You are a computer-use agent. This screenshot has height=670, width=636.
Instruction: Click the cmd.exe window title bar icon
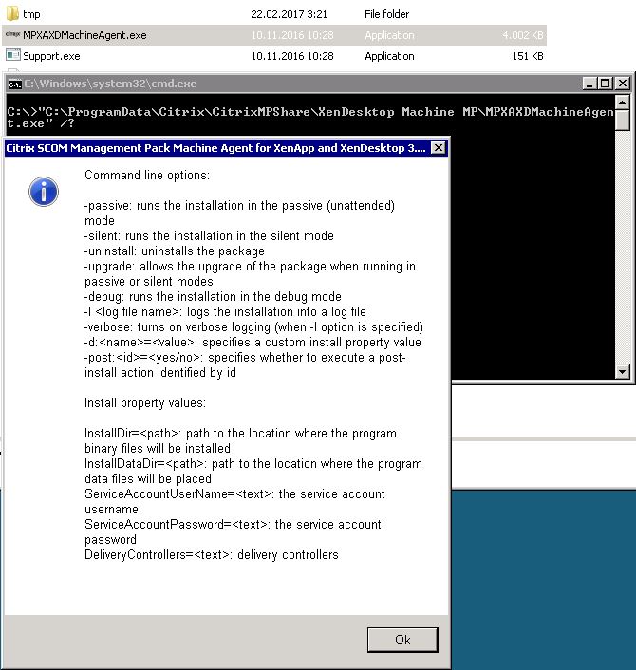tap(14, 84)
